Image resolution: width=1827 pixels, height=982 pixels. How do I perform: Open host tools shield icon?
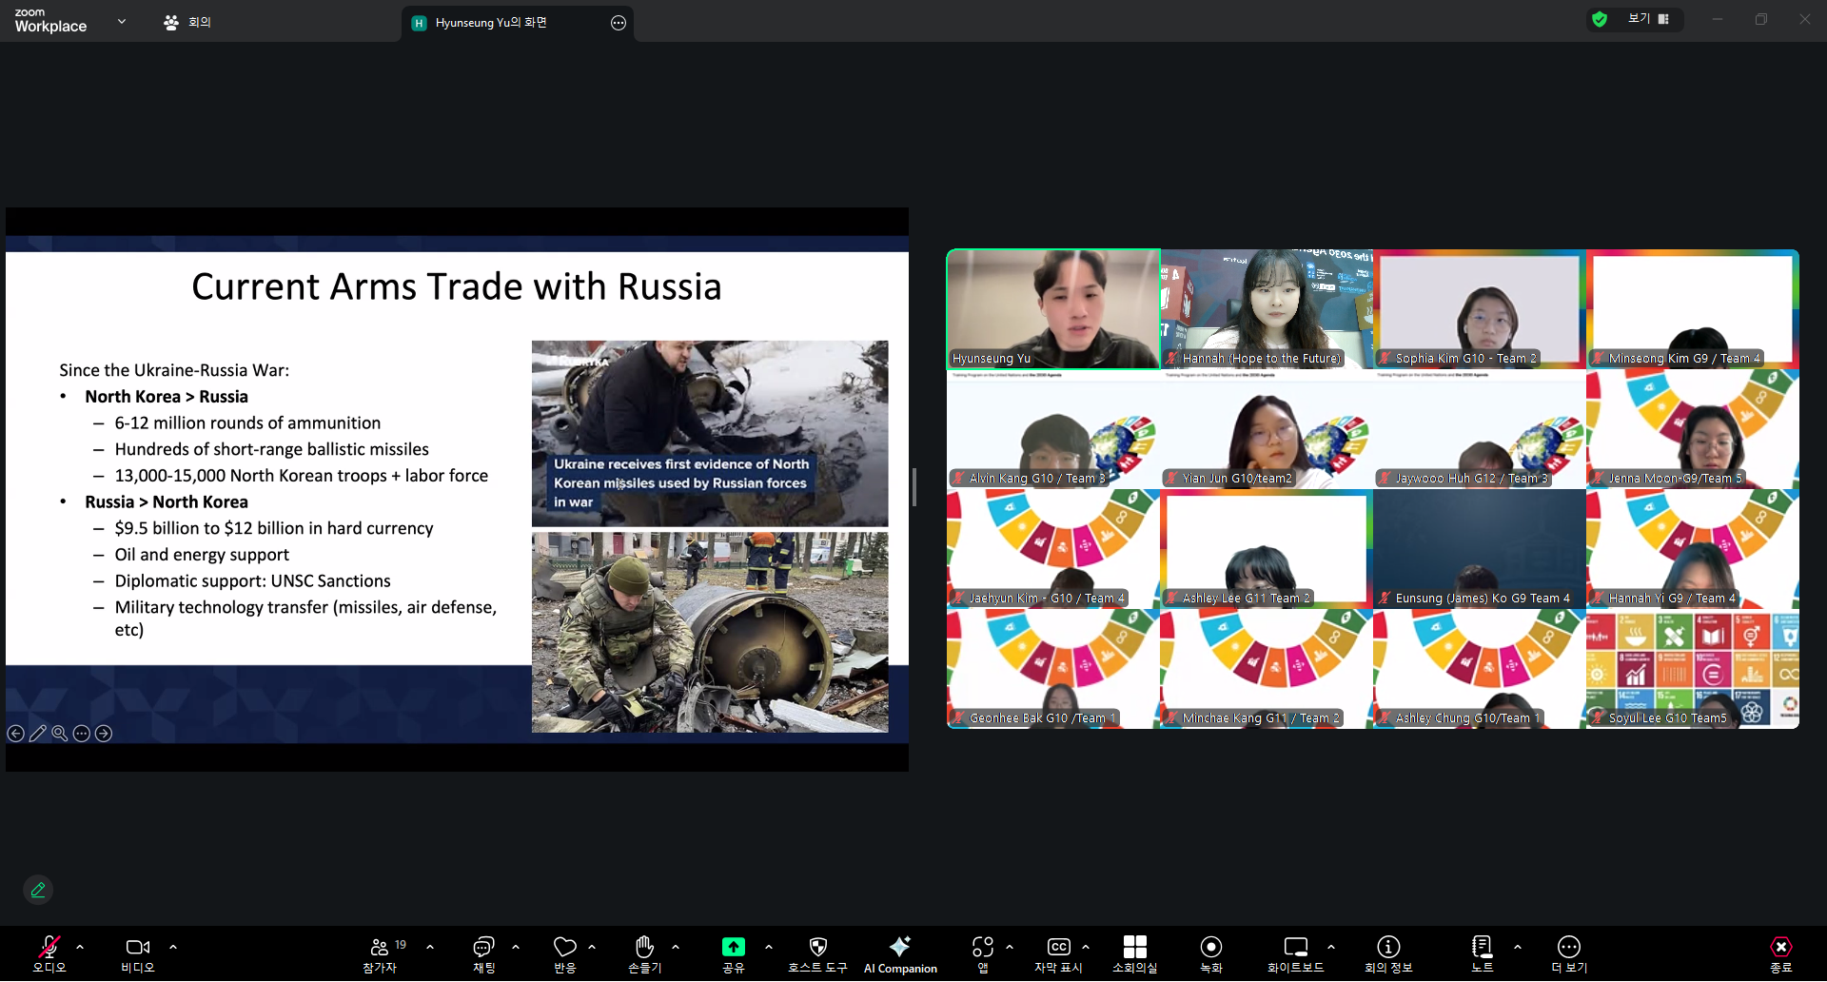[x=817, y=947]
